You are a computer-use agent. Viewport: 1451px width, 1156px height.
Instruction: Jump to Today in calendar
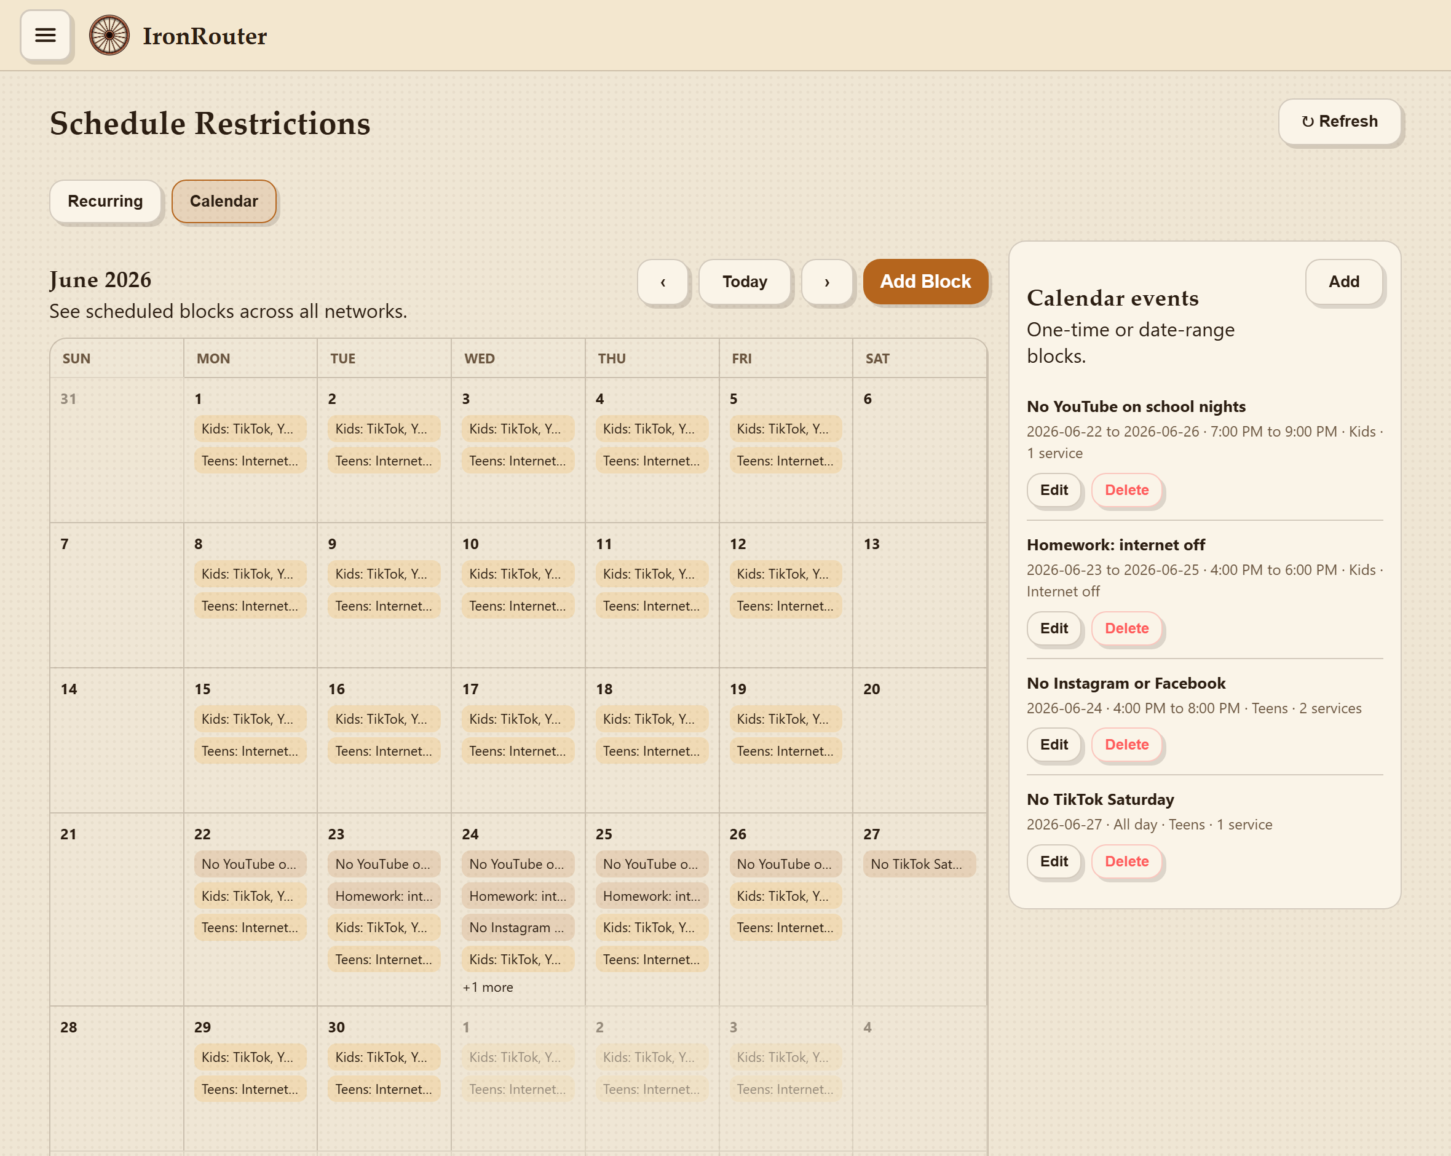745,282
